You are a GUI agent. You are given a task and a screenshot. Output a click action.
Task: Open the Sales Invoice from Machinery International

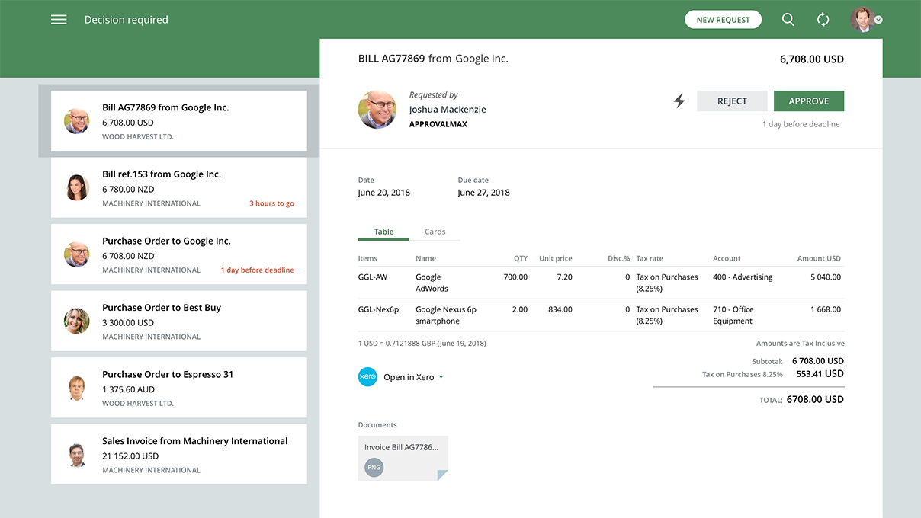(x=178, y=454)
